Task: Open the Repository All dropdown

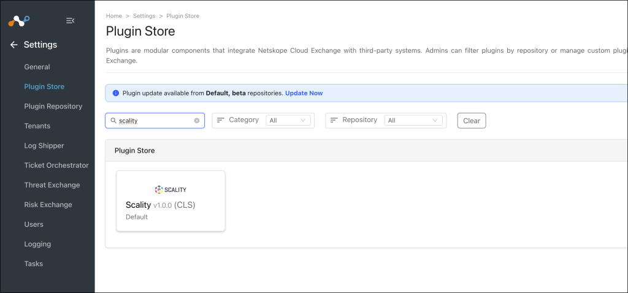Action: (x=413, y=121)
